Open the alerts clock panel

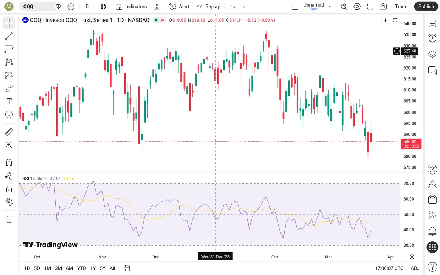432,38
